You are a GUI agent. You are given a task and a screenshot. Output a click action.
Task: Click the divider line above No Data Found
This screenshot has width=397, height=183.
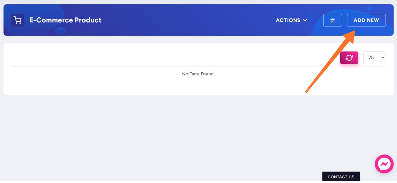[x=198, y=66]
